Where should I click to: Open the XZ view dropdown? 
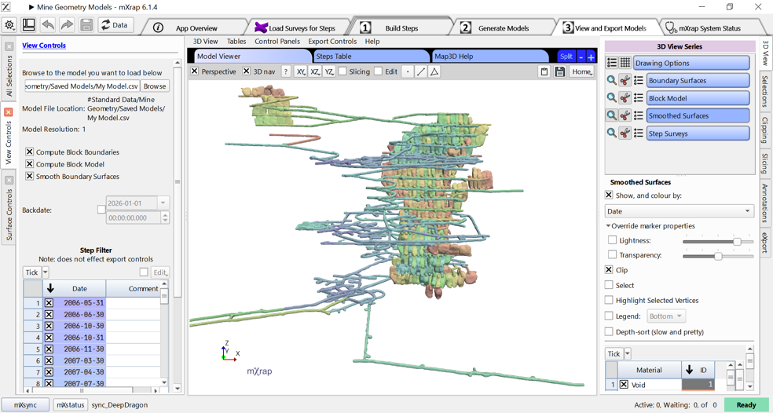tap(315, 71)
